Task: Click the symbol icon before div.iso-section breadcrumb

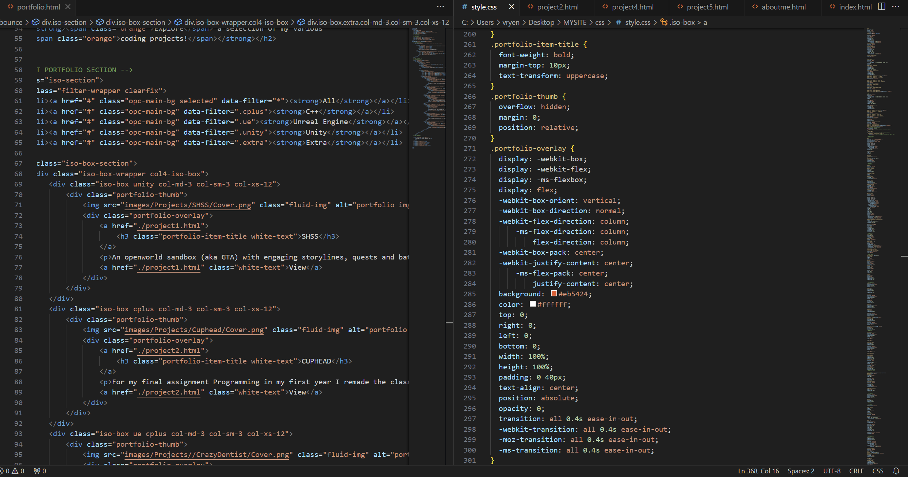Action: pyautogui.click(x=35, y=22)
